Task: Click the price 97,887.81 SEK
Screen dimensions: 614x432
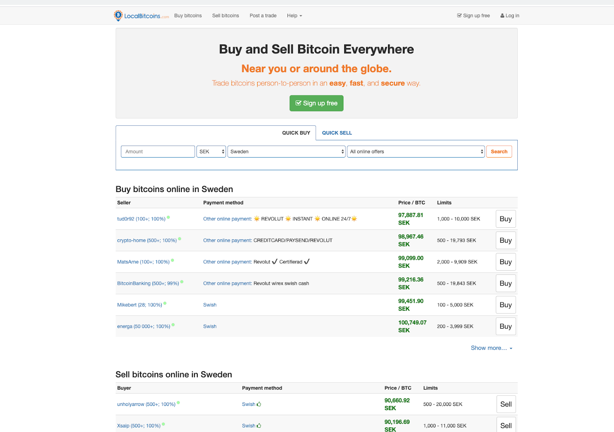Action: tap(411, 219)
